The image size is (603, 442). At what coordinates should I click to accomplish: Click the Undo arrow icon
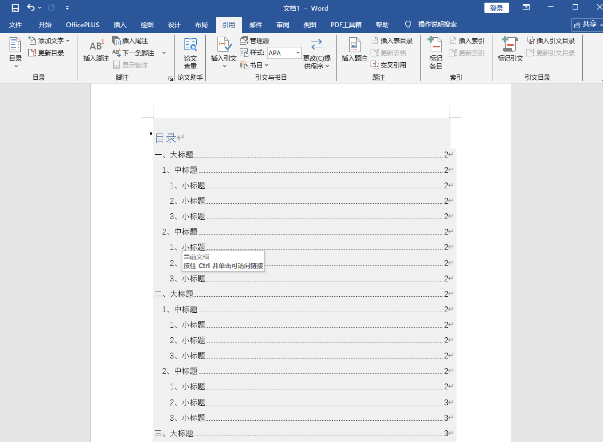31,8
